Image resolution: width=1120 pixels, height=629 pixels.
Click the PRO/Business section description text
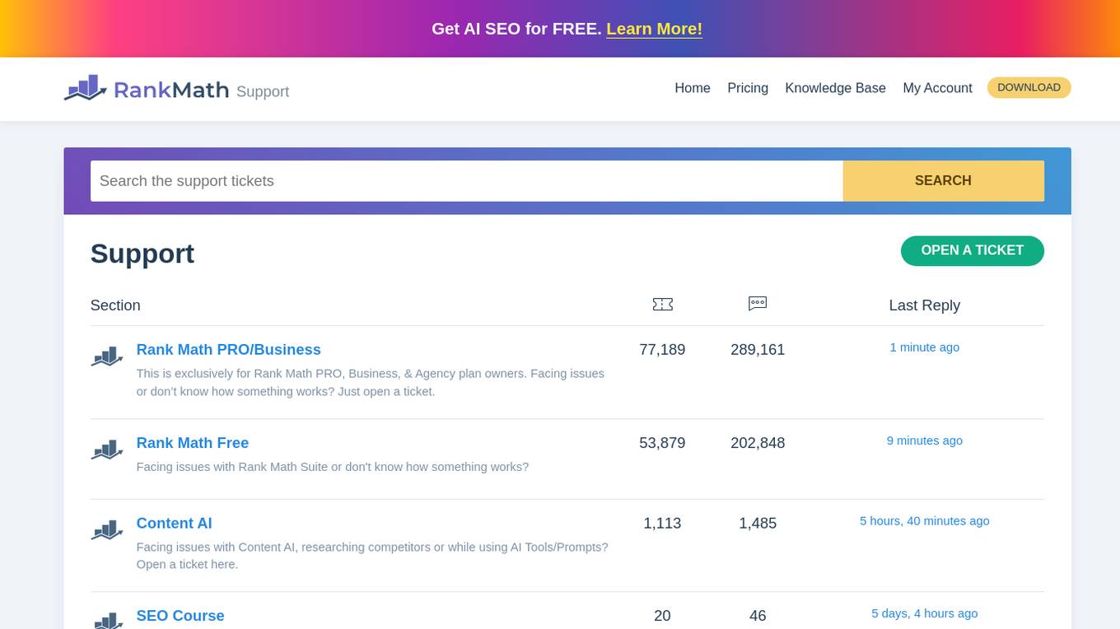pos(371,383)
